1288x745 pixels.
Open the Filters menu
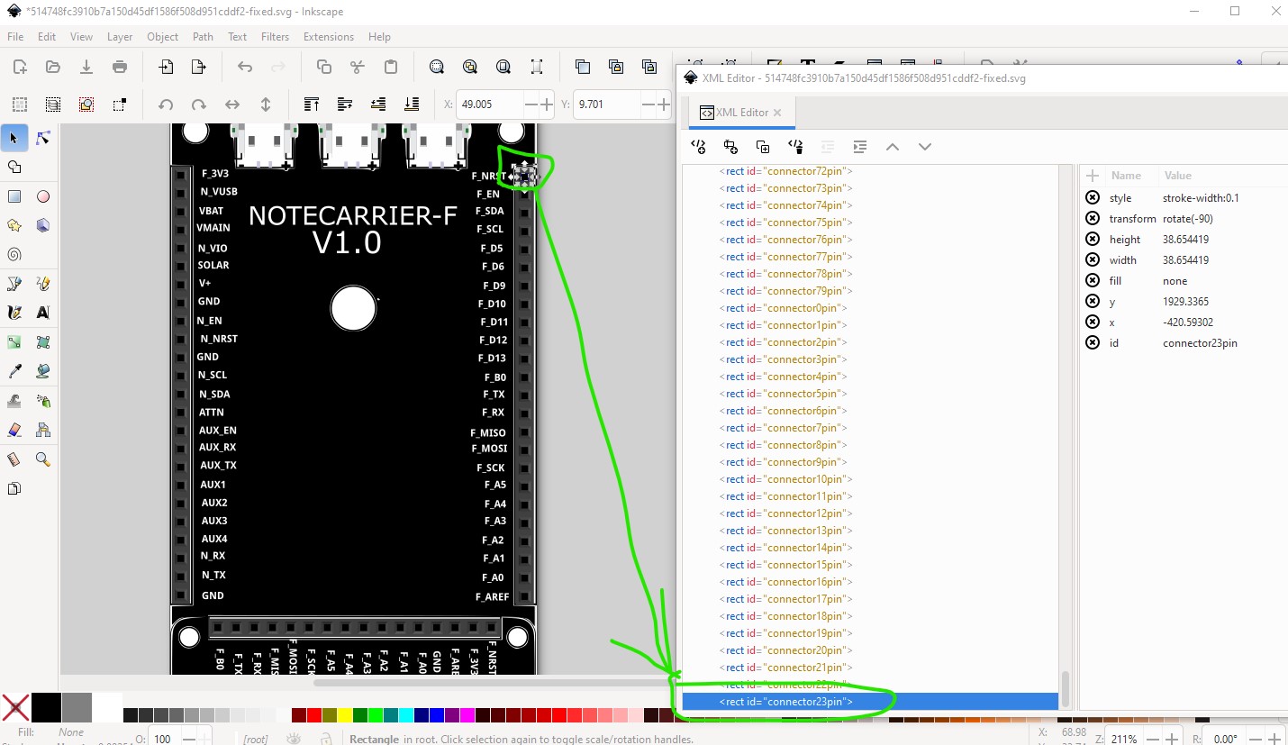[x=275, y=37]
